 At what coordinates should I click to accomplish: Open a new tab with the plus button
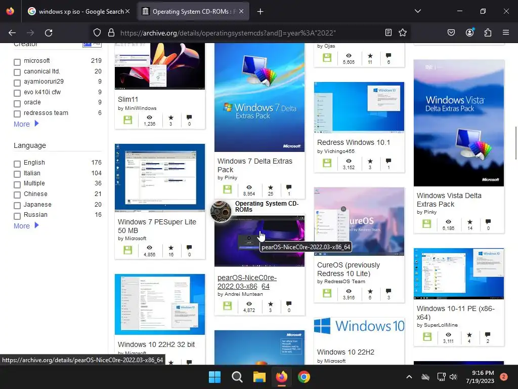[261, 12]
